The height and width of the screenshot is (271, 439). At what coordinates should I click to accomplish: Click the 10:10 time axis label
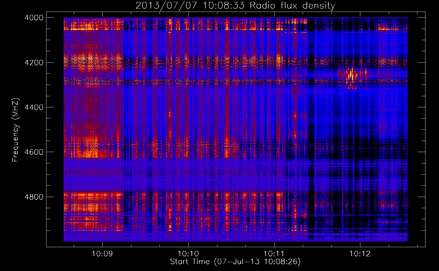click(x=188, y=254)
